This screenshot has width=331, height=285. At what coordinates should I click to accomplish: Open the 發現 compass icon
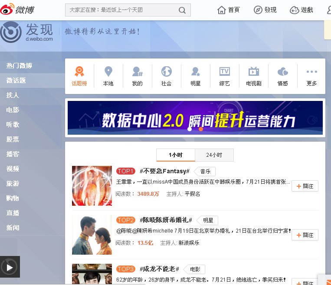tap(258, 10)
